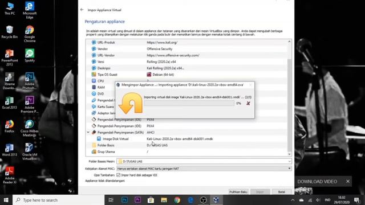Open PowerPoint 2013 desktop shortcut
Viewport: 365px width, 205px height.
coord(10,58)
